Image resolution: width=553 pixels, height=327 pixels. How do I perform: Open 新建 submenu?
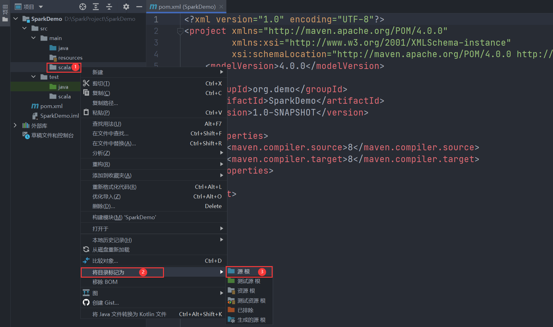coord(154,72)
